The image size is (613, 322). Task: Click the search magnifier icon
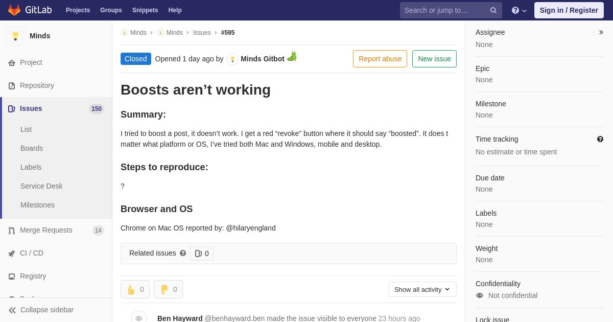[493, 10]
